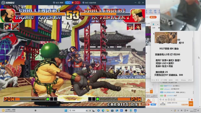Click the red gift icon above send button
The image size is (201, 113).
point(192,99)
